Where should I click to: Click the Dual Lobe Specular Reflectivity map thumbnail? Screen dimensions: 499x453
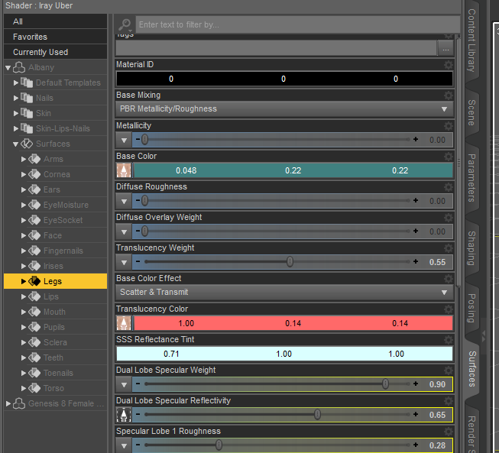click(124, 415)
